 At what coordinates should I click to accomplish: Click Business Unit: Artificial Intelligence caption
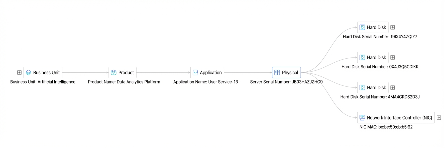coord(43,82)
